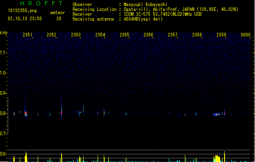The width and height of the screenshot is (255, 162).
Task: Click the 2354 time marker
Action: (100, 35)
